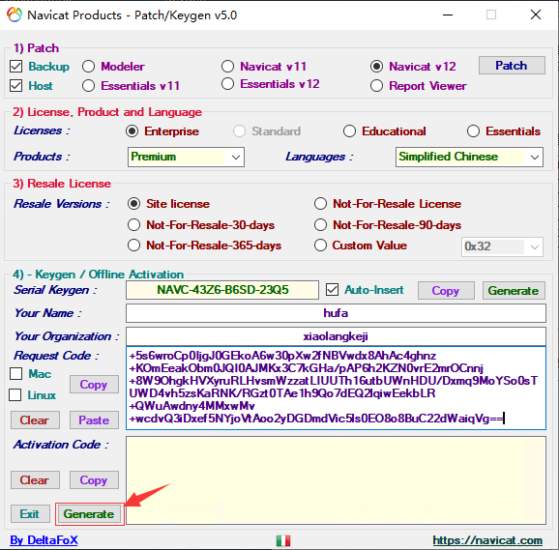Paste into the Request Code
The height and width of the screenshot is (550, 559).
[x=94, y=420]
